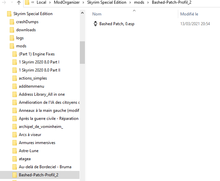
Task: Select crashDumps folder in tree
Action: [x=27, y=22]
